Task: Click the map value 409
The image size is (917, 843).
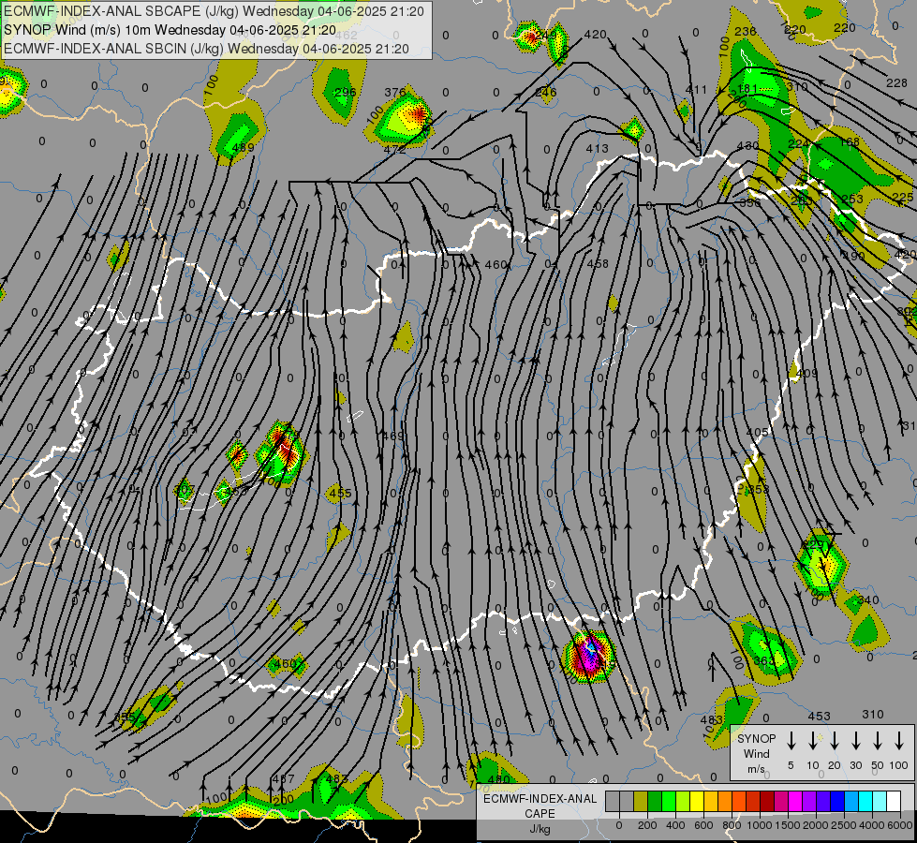Action: pos(807,373)
